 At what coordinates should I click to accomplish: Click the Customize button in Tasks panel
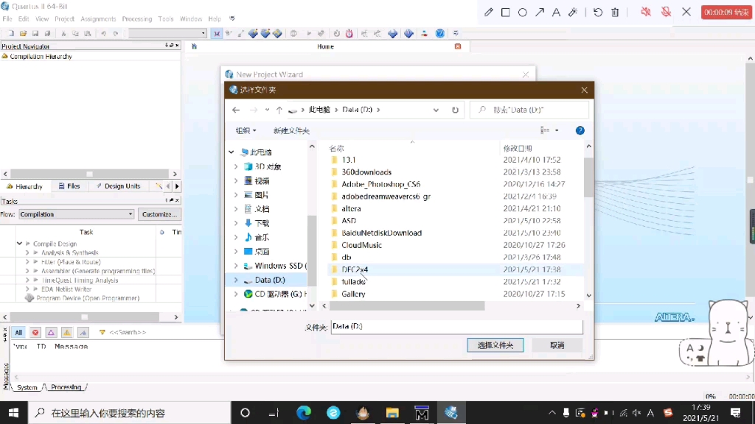coord(159,213)
